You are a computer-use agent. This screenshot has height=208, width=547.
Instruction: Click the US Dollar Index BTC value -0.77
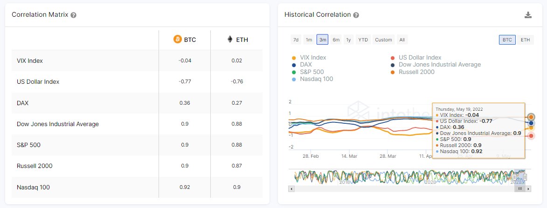[185, 82]
